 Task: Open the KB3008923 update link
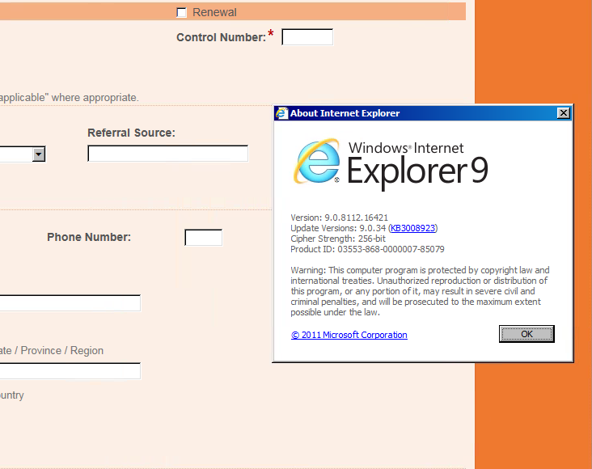coord(412,228)
